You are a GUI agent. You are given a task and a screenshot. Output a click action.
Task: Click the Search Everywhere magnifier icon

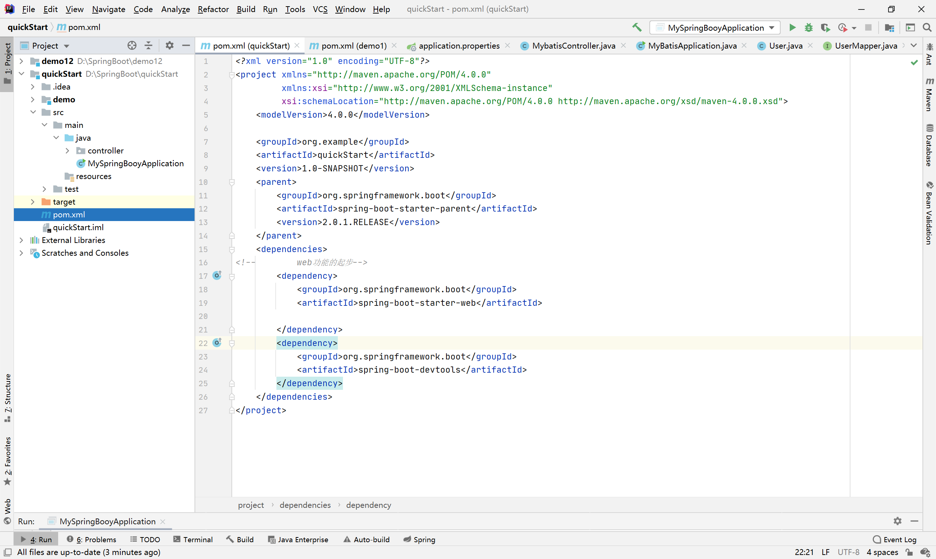click(x=927, y=27)
